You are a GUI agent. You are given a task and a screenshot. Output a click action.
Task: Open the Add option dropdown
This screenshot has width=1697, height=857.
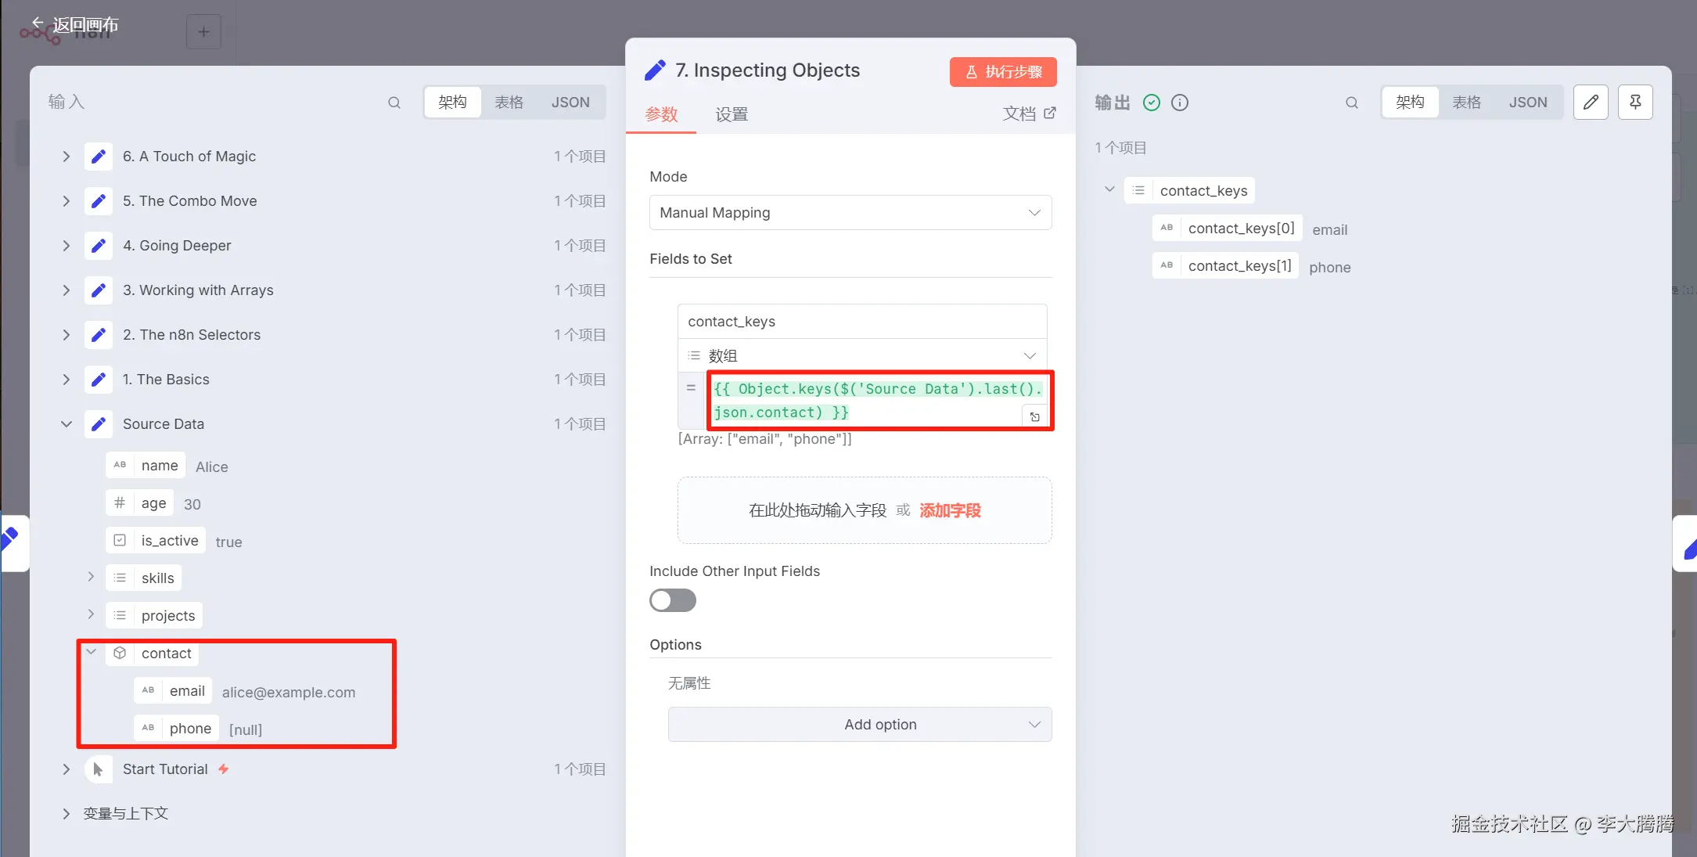(859, 725)
